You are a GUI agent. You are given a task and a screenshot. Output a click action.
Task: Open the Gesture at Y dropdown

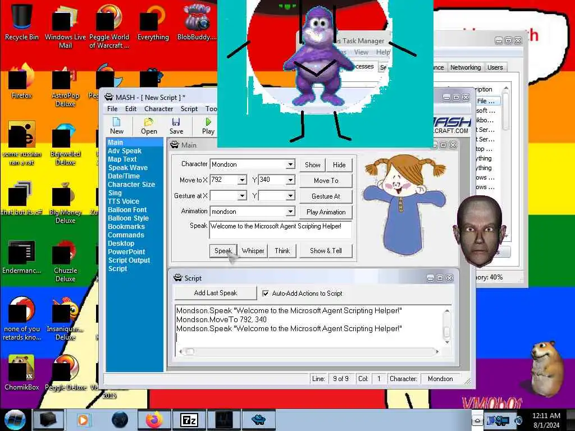(290, 196)
